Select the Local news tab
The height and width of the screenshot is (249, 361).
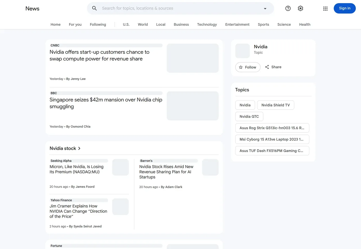[161, 24]
